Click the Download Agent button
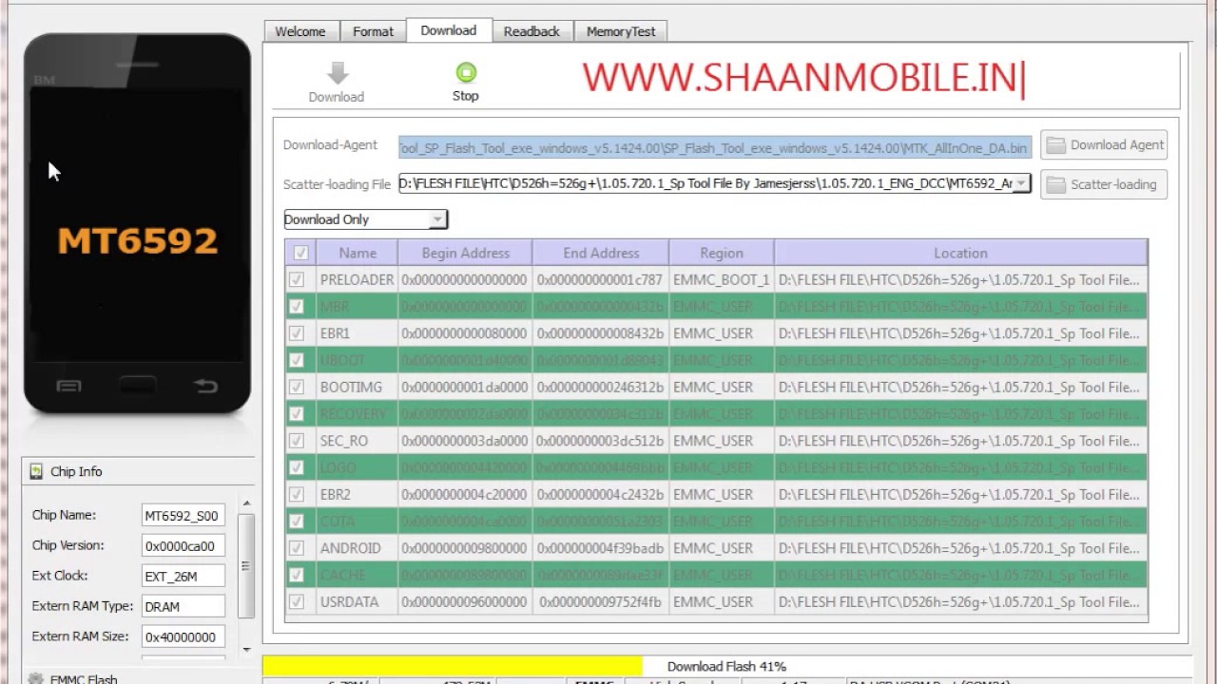The height and width of the screenshot is (684, 1217). (1104, 145)
